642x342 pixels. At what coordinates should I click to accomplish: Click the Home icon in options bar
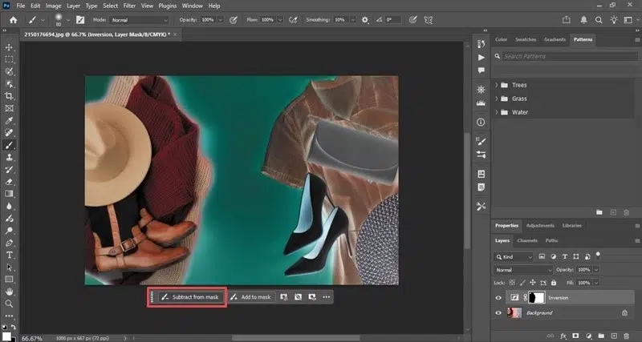click(x=13, y=19)
